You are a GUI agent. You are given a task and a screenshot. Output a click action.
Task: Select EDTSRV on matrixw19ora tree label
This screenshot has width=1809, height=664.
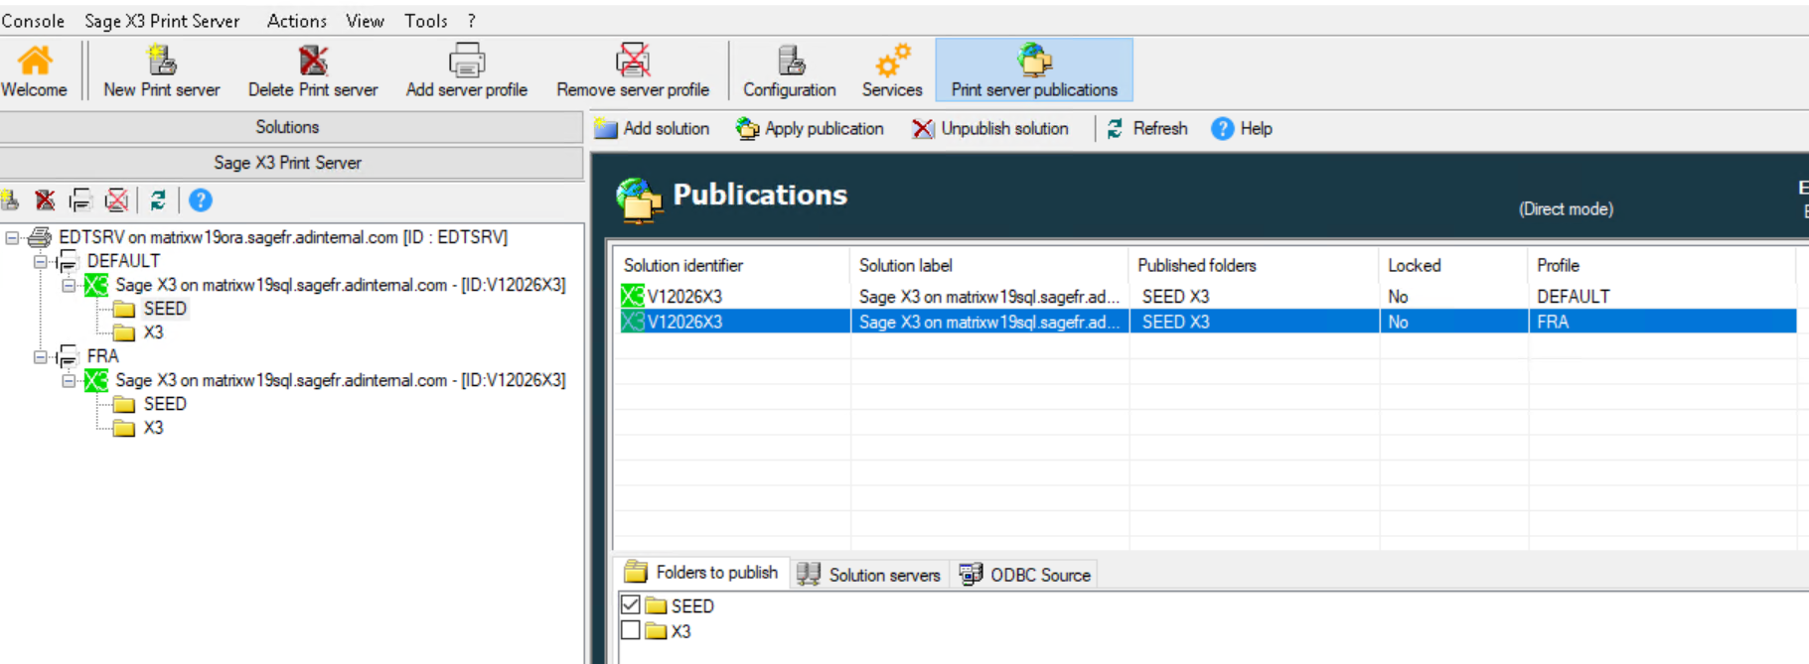pyautogui.click(x=283, y=237)
